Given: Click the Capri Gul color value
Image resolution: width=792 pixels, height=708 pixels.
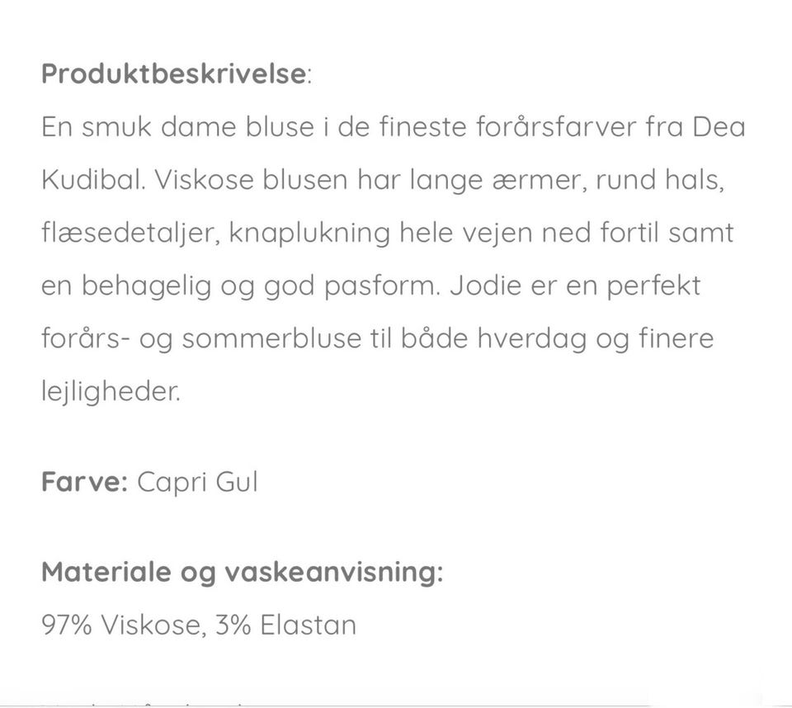Looking at the screenshot, I should point(197,481).
